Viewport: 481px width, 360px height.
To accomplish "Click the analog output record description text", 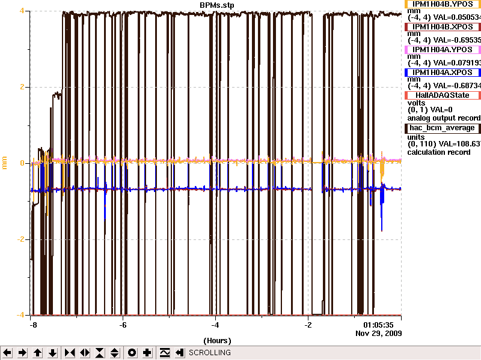I will click(x=444, y=118).
